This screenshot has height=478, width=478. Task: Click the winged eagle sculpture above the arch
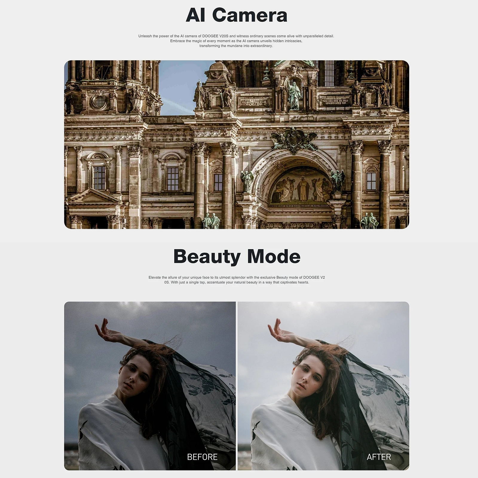tap(294, 139)
